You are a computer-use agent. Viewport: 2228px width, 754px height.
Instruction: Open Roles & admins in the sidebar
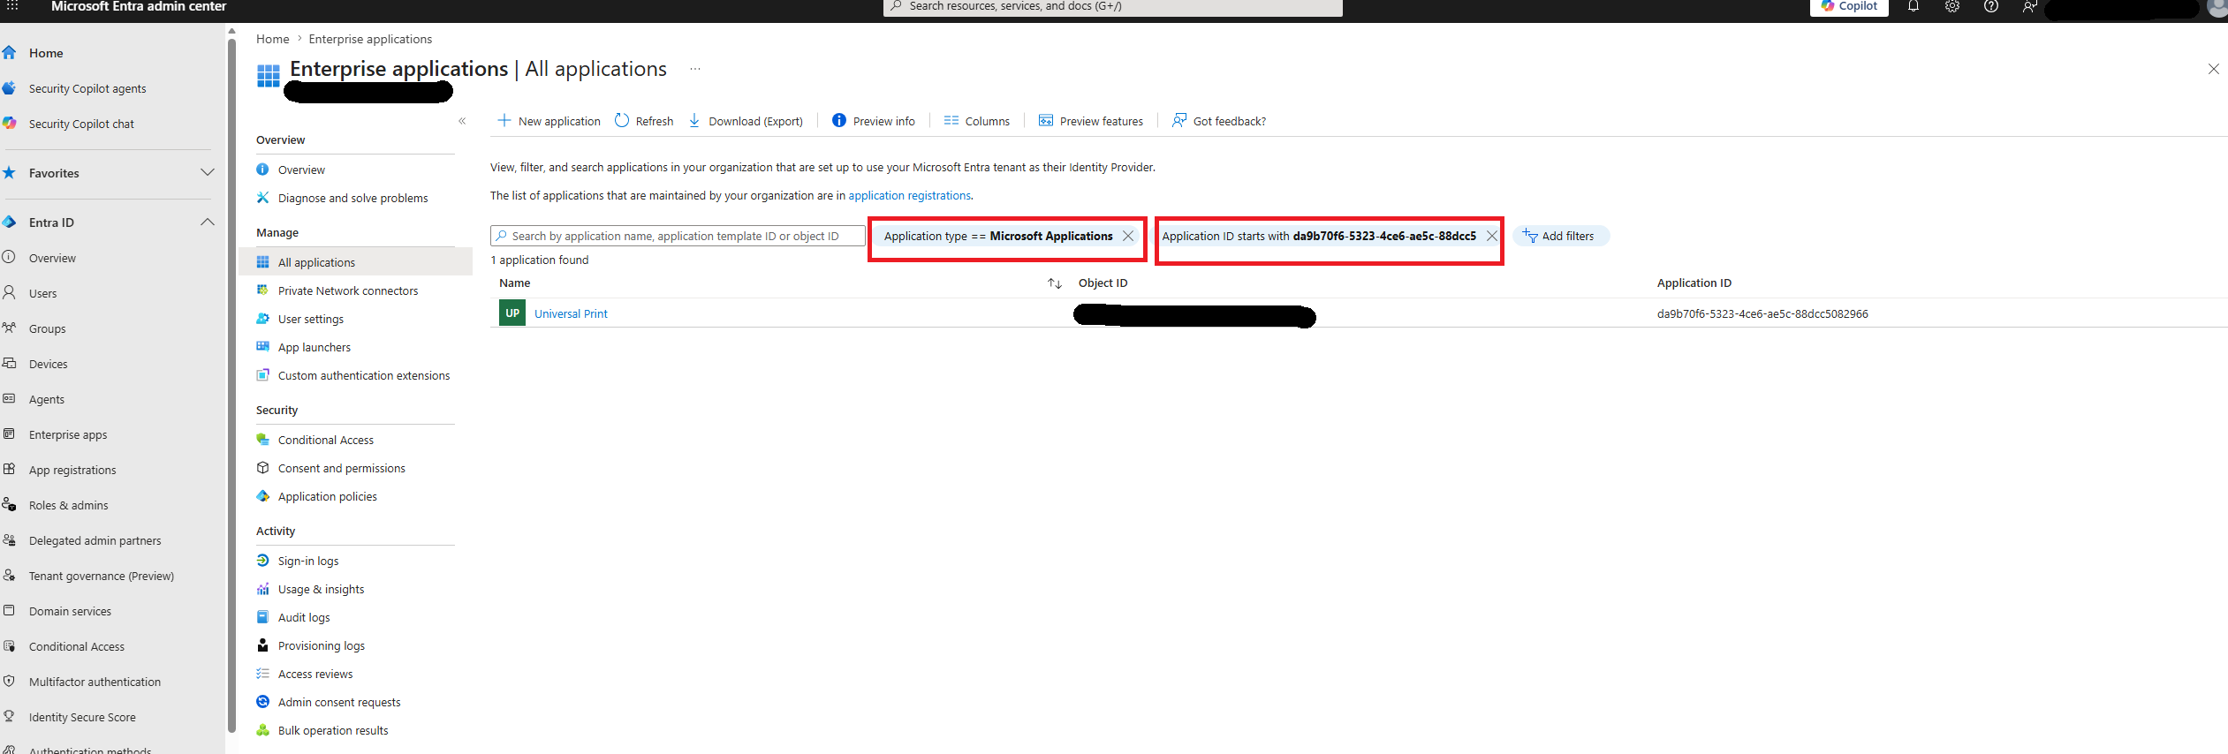(68, 505)
